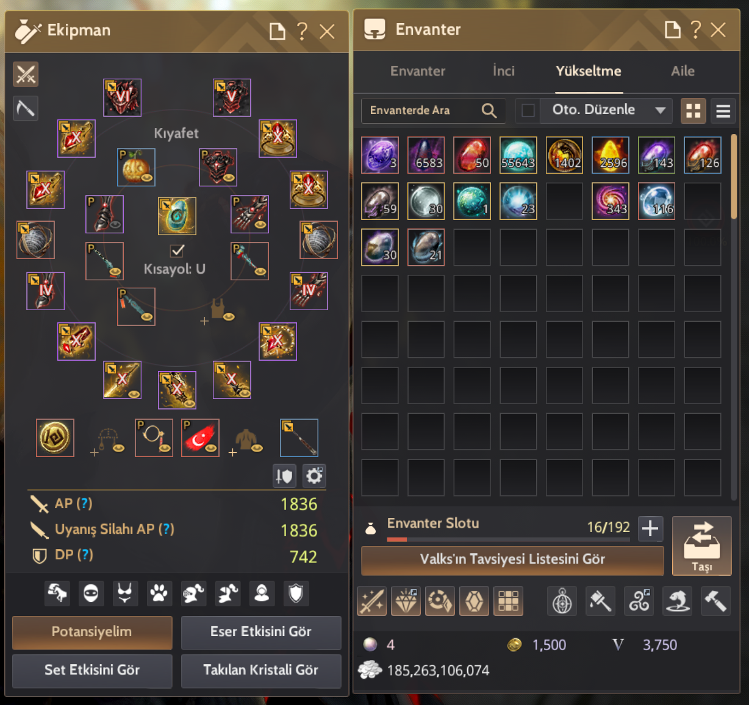This screenshot has width=749, height=705.
Task: Click the sword and shield toggle icon
Action: tap(284, 476)
